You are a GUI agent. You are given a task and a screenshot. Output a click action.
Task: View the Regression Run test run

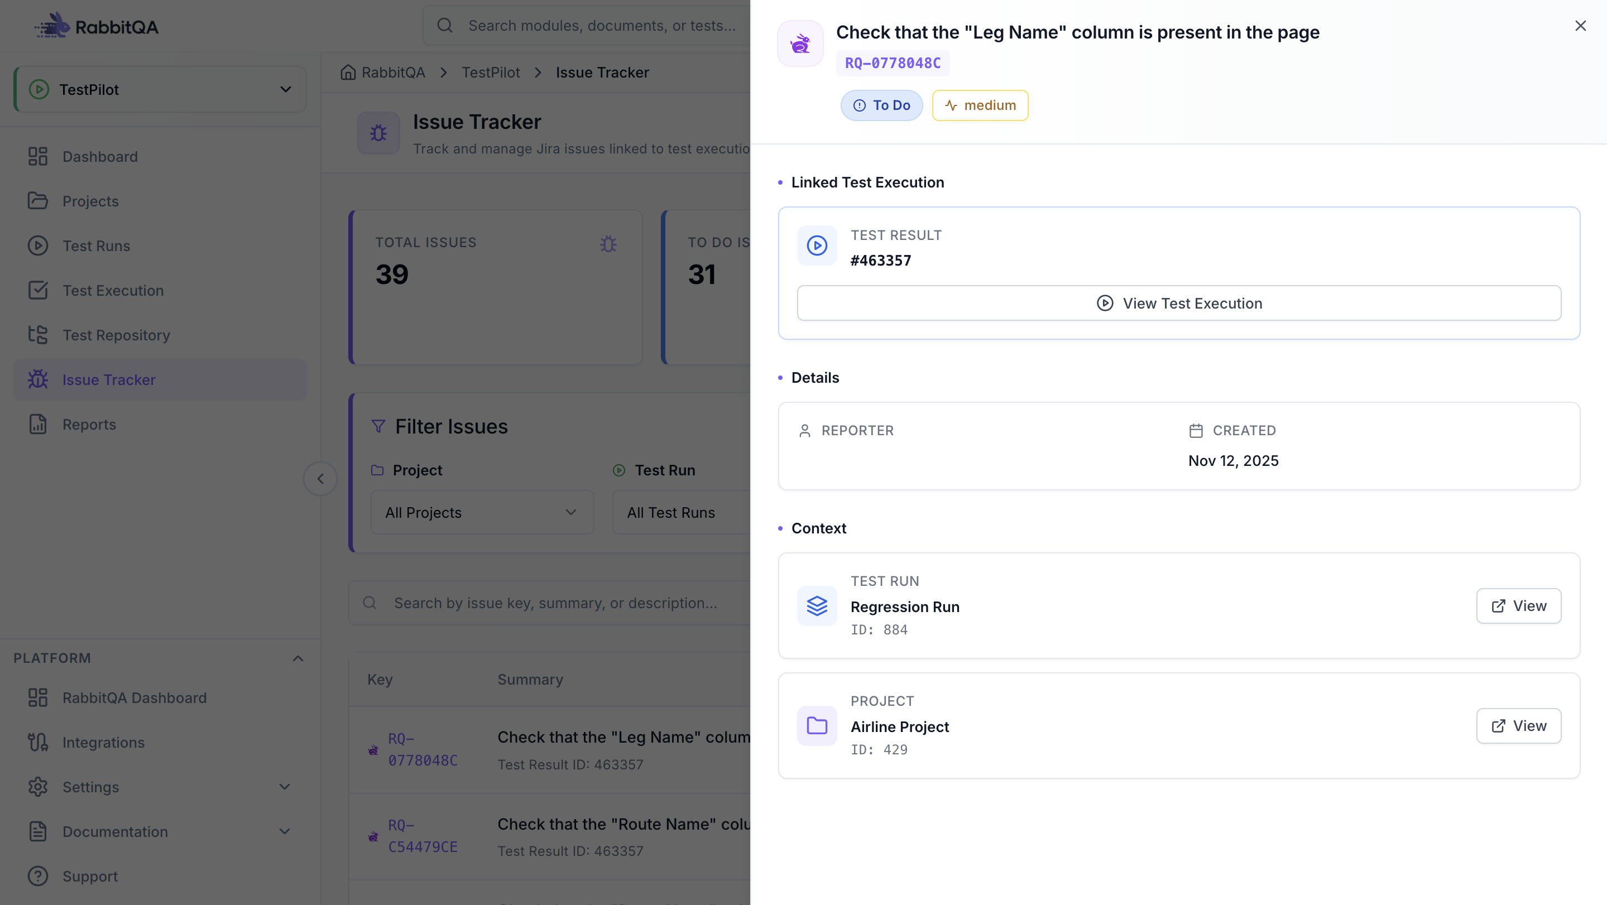pyautogui.click(x=1518, y=606)
